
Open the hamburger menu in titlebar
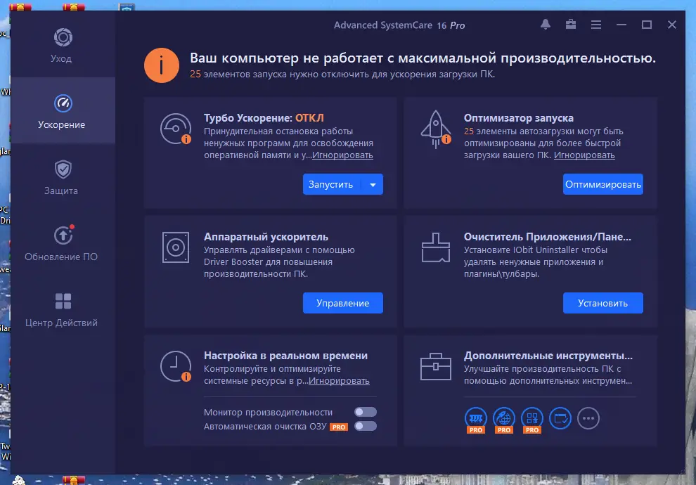595,25
